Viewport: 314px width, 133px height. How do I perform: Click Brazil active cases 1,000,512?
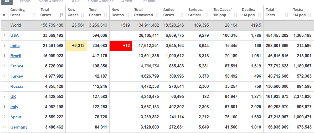click(175, 56)
